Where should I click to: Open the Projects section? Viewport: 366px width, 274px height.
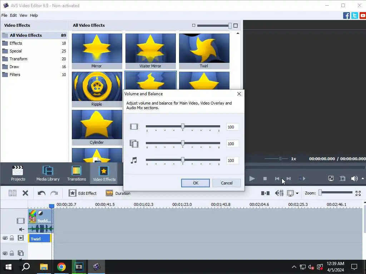(18, 173)
